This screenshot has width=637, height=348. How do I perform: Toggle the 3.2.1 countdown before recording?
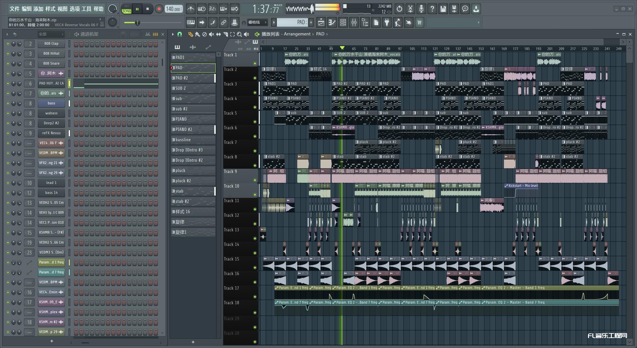click(x=213, y=9)
